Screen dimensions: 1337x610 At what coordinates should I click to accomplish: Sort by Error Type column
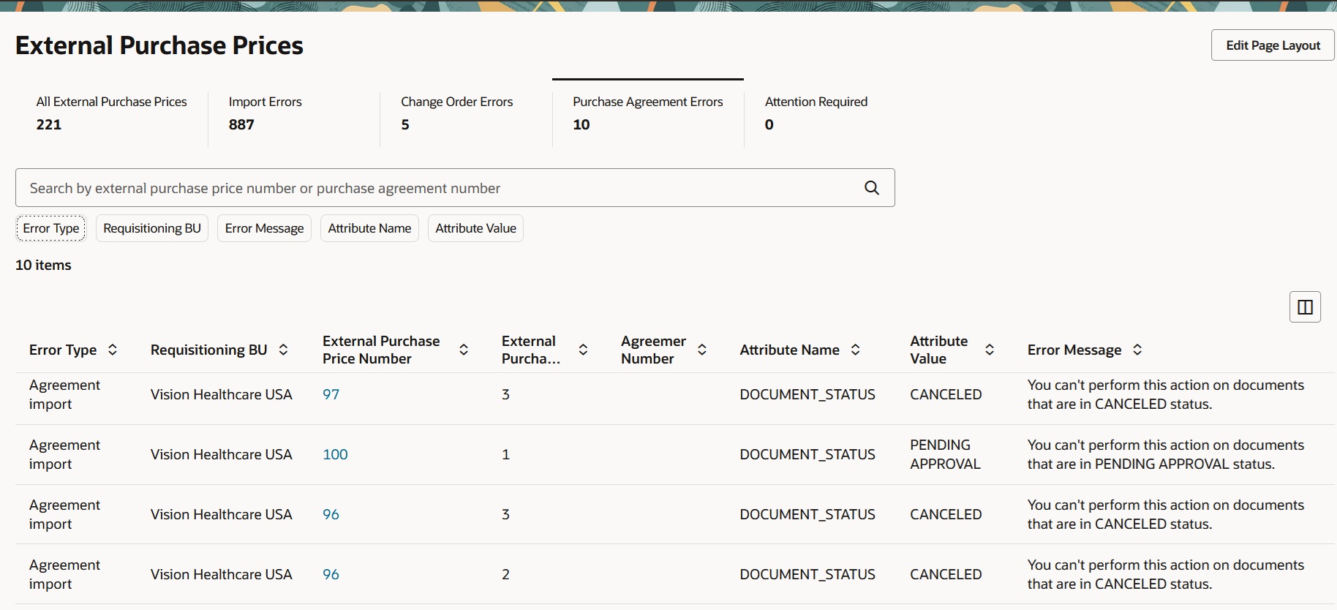pyautogui.click(x=113, y=350)
